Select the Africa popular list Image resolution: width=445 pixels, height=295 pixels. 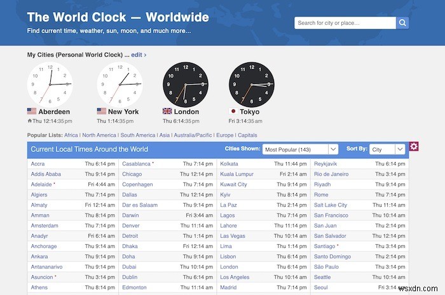(x=71, y=135)
